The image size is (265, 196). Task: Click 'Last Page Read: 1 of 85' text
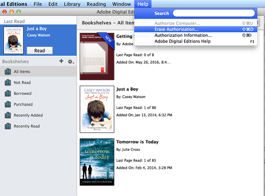[x=136, y=160]
